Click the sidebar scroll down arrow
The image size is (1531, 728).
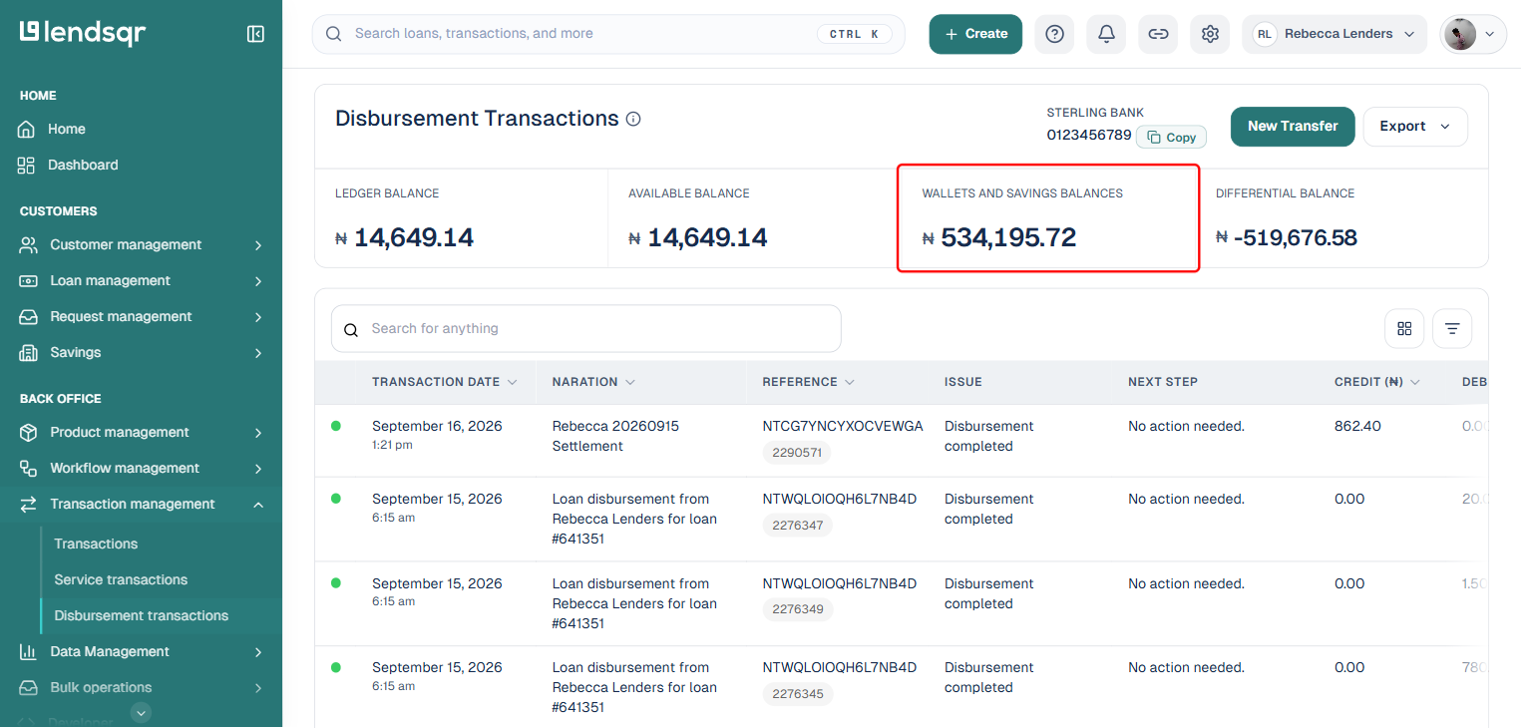tap(142, 712)
